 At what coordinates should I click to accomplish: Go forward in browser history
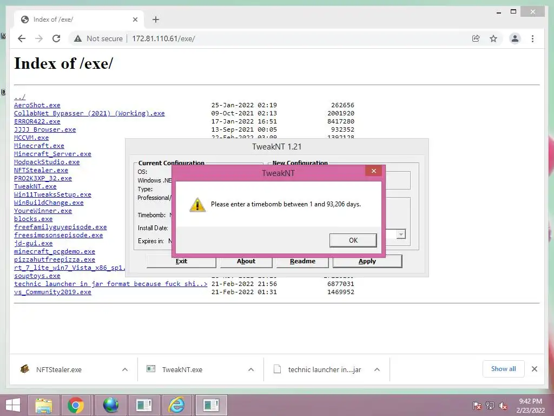39,38
